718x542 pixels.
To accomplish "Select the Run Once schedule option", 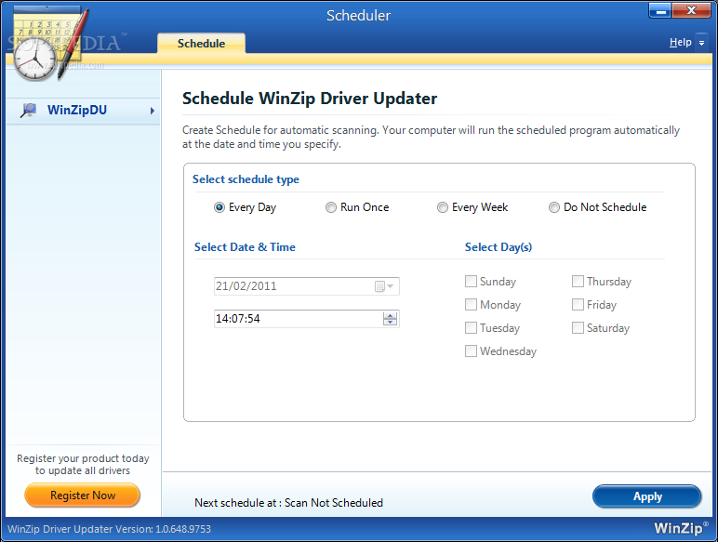I will [x=330, y=207].
